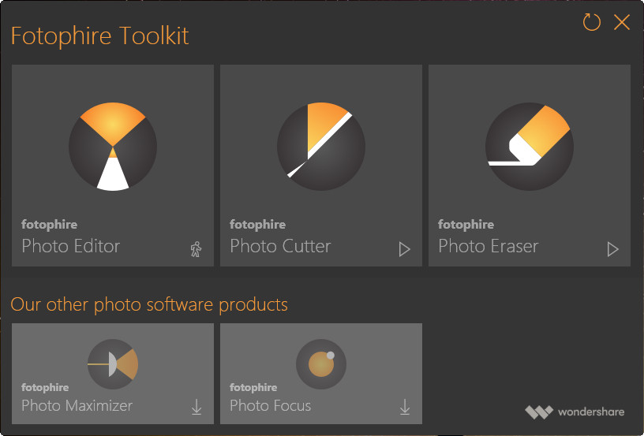Click the Fotophire Toolkit title text
The height and width of the screenshot is (436, 644).
pos(99,35)
